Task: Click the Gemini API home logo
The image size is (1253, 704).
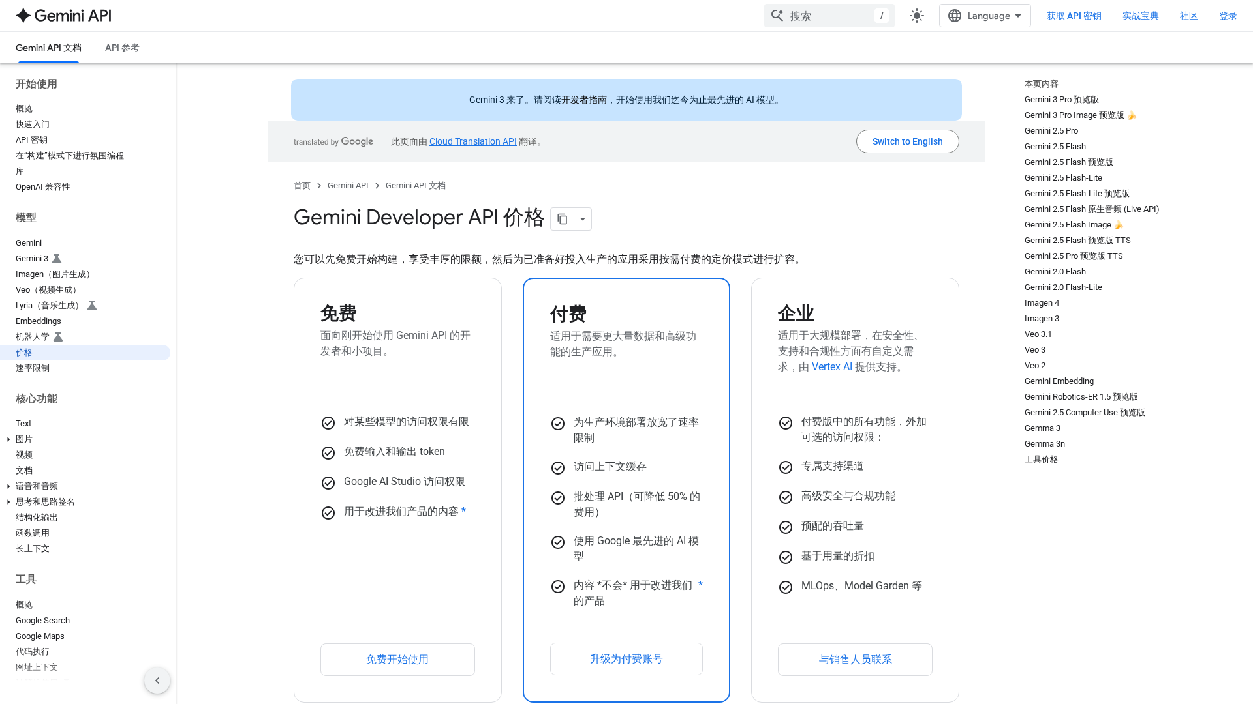Action: tap(63, 15)
